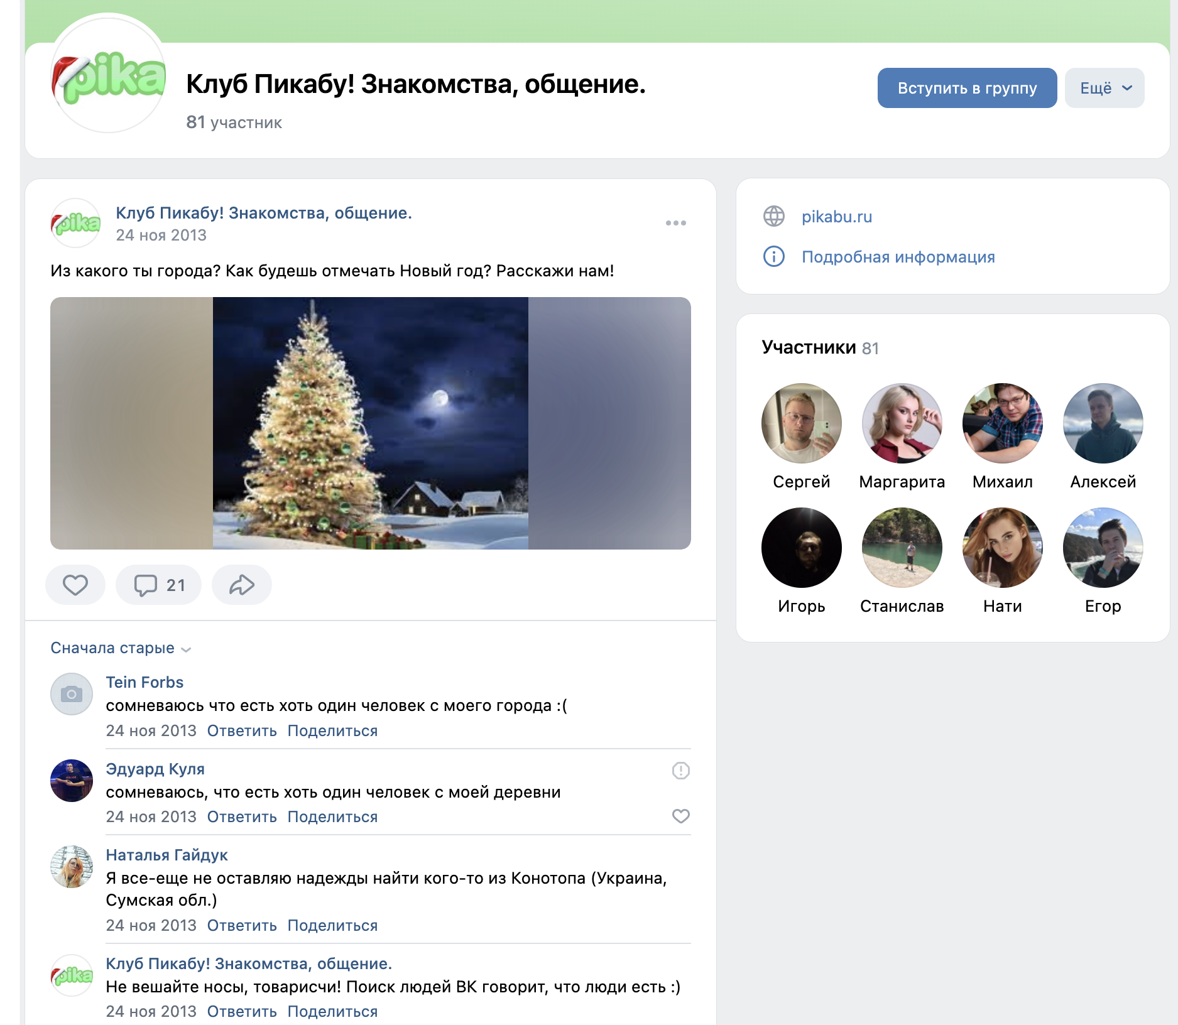Click the globe icon beside pikabu.ru
The width and height of the screenshot is (1178, 1025).
pos(774,216)
